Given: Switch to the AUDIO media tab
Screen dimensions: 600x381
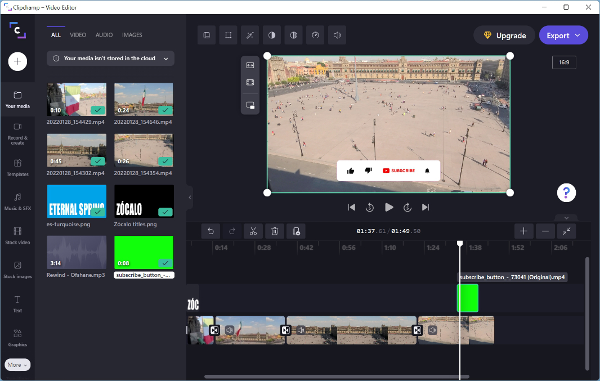Looking at the screenshot, I should pyautogui.click(x=104, y=35).
